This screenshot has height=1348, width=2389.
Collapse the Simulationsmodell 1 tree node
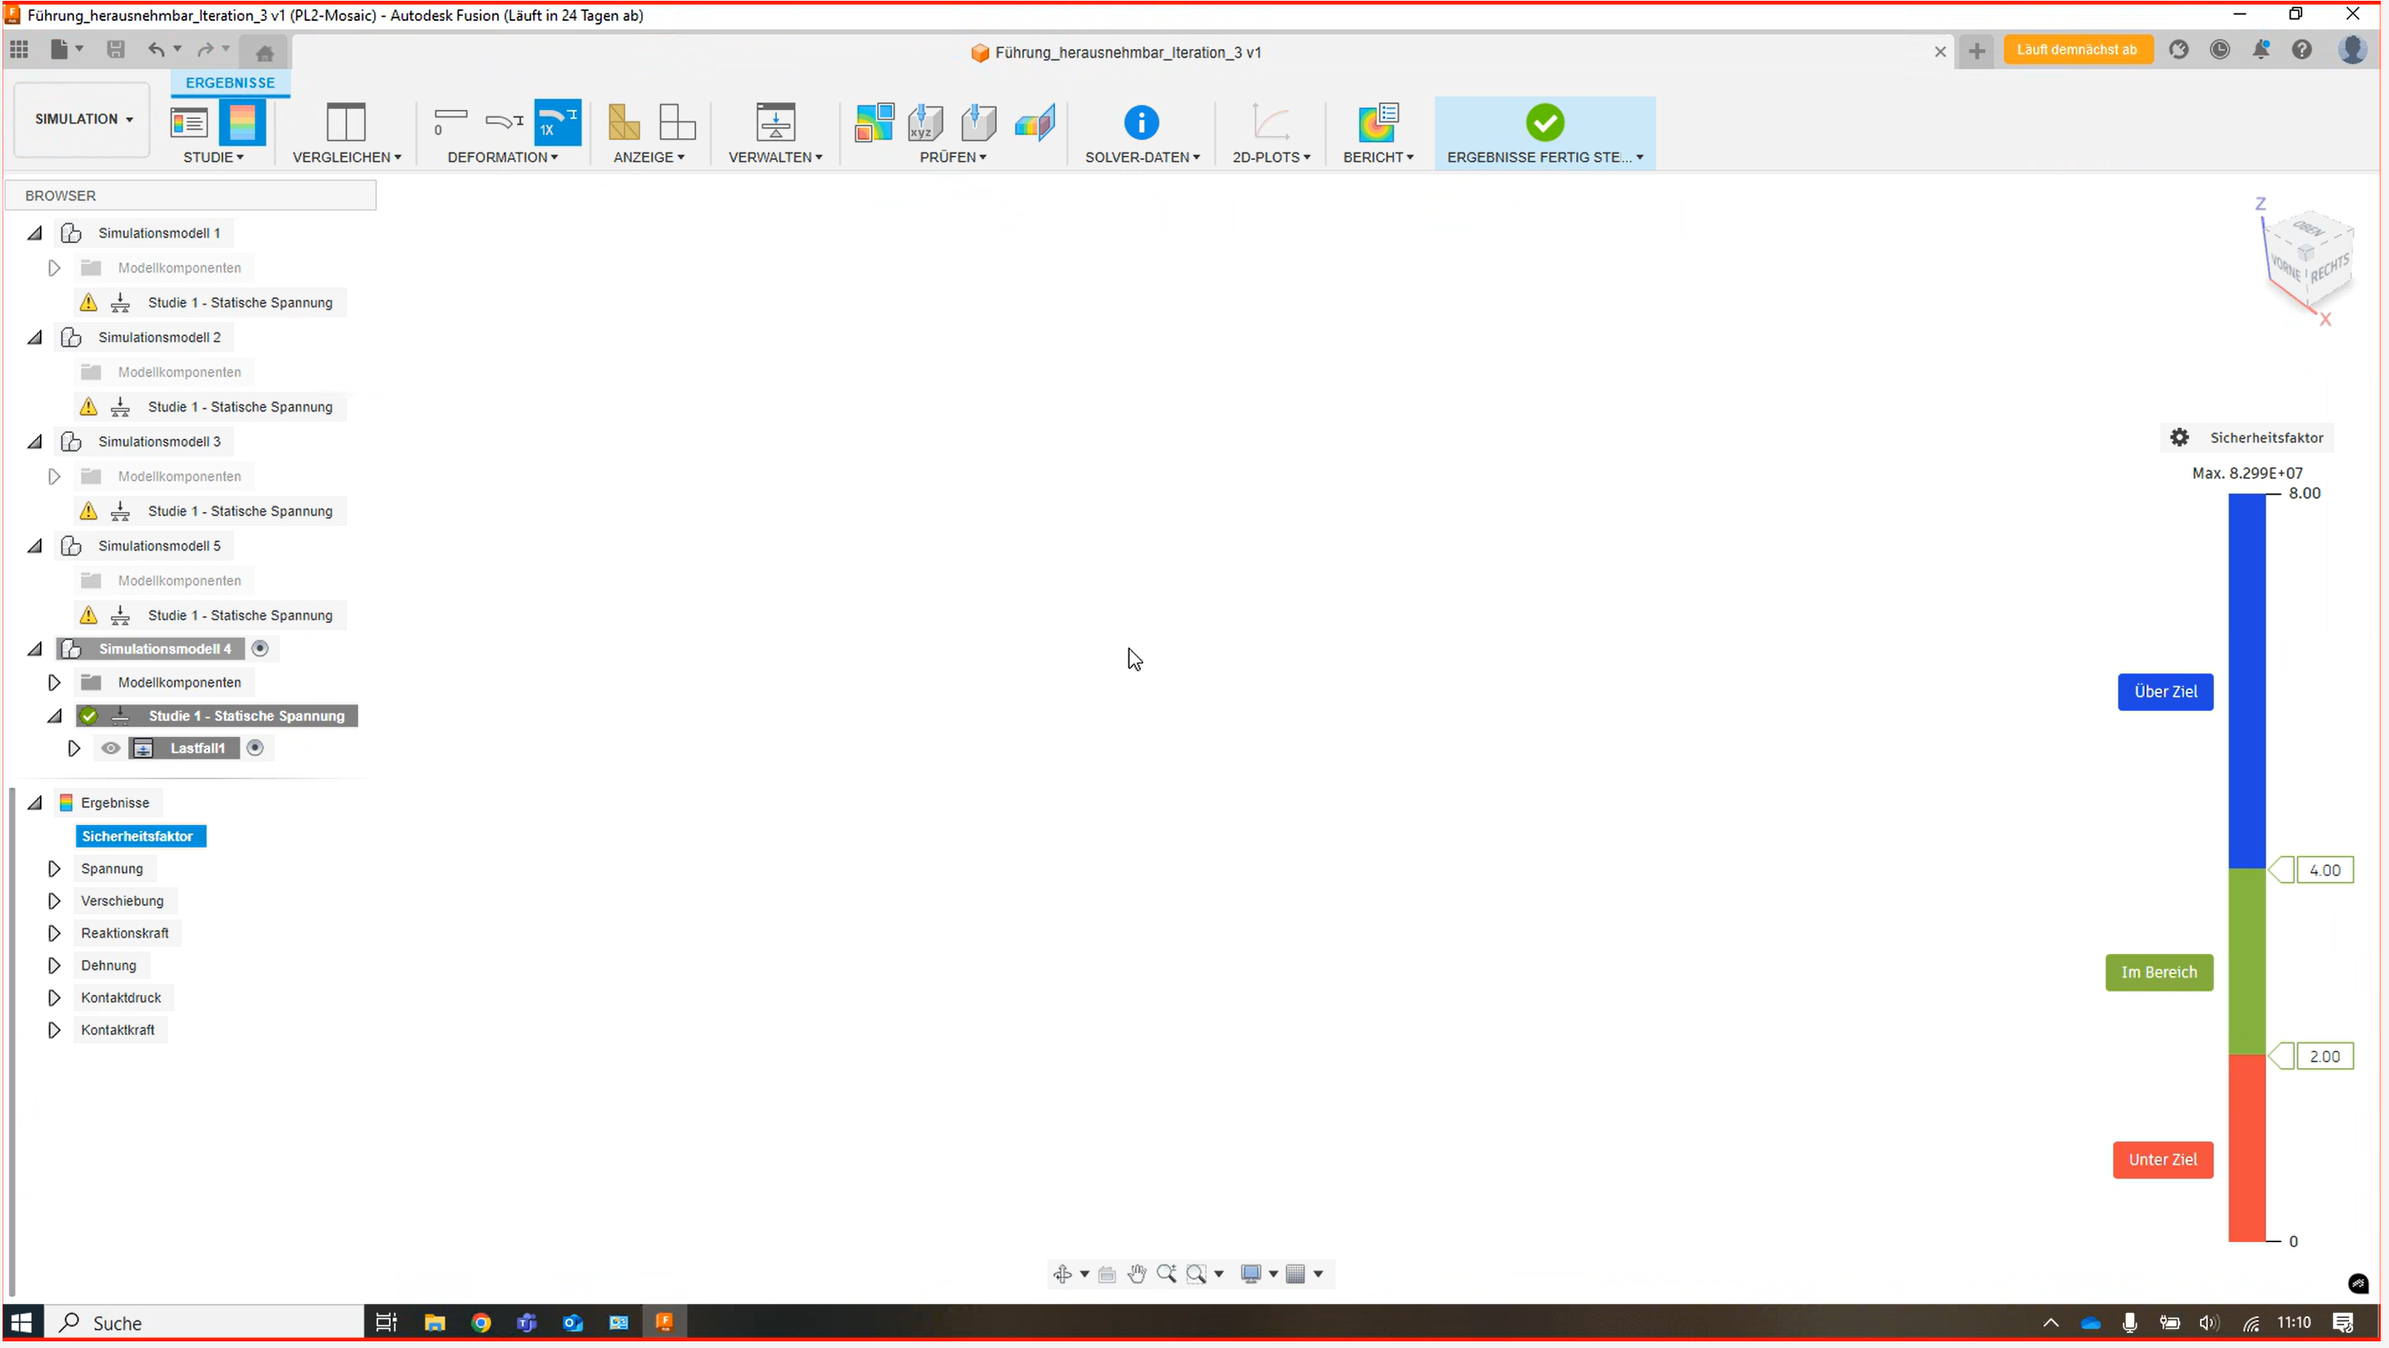click(35, 234)
